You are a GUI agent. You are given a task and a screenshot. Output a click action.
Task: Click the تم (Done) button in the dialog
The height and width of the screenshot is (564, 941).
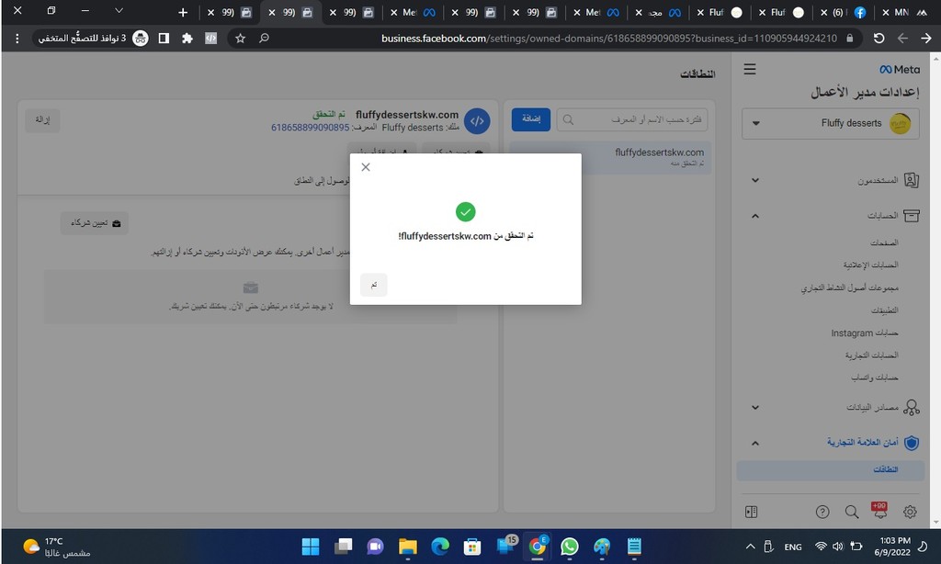pyautogui.click(x=373, y=285)
